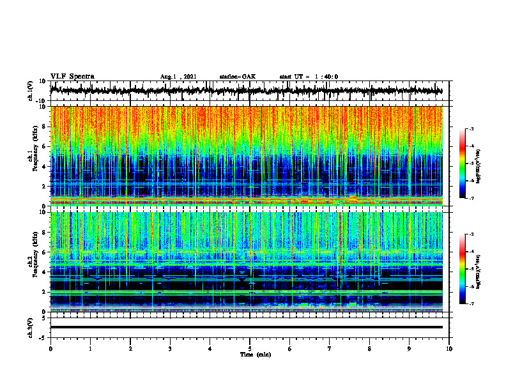Click inside the ch.2 frequency spectrogram
This screenshot has height=391, width=506.
click(x=247, y=262)
